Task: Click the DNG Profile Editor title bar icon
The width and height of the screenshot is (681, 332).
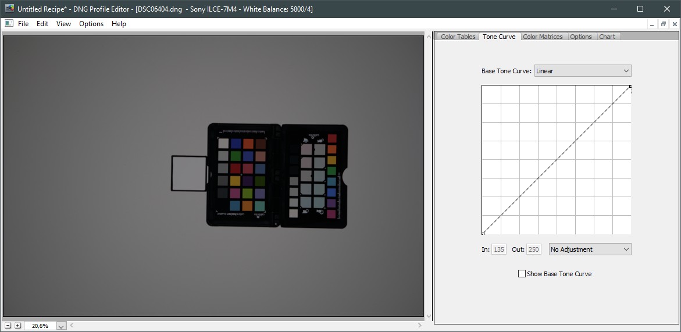Action: pyautogui.click(x=9, y=9)
